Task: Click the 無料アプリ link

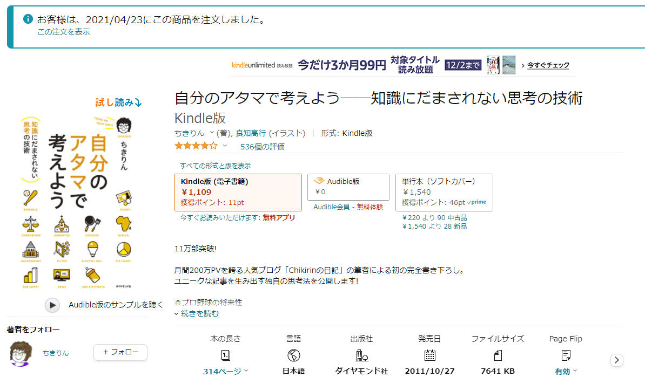Action: point(279,218)
